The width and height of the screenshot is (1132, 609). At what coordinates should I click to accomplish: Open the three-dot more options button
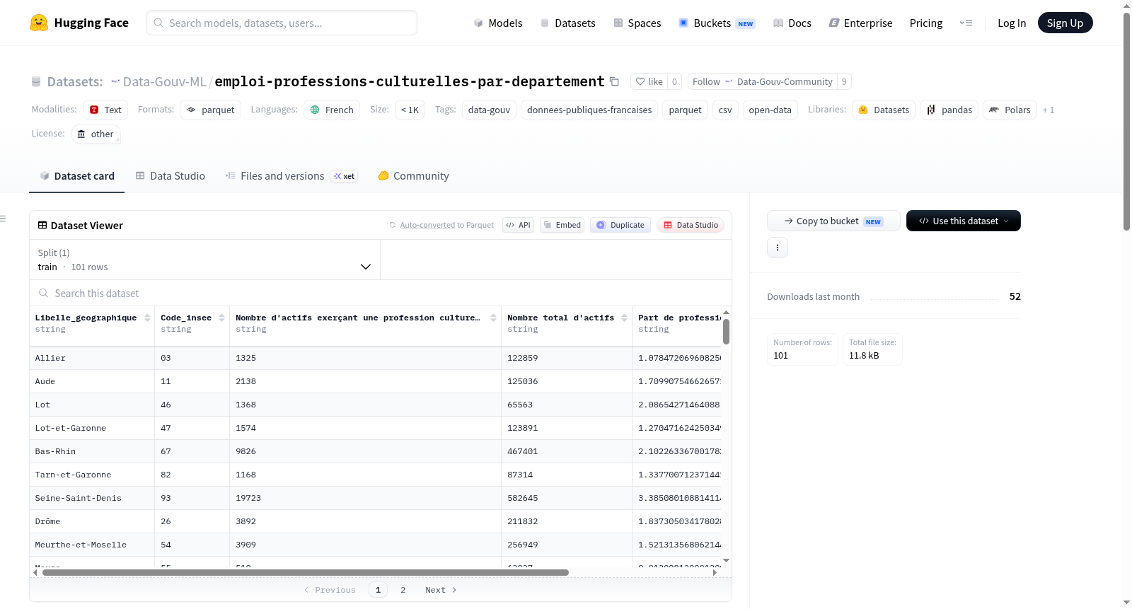[x=778, y=248]
